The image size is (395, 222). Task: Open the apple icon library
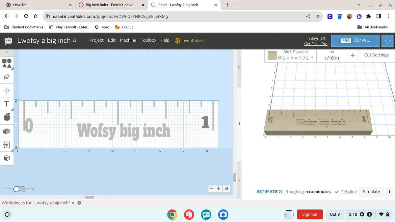7,117
